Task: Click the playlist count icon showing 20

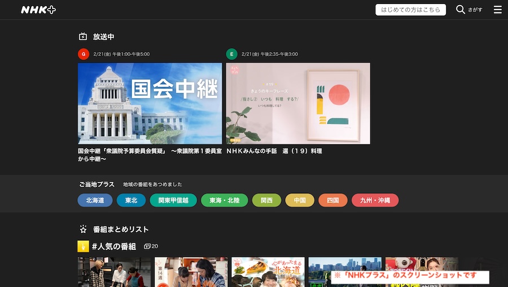Action: (147, 246)
